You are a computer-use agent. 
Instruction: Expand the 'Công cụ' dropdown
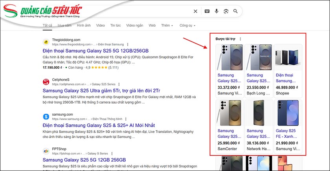tap(187, 25)
